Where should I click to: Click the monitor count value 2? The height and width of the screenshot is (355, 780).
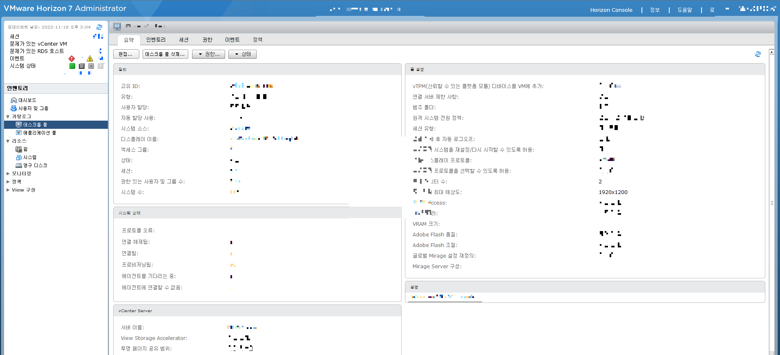tap(600, 182)
